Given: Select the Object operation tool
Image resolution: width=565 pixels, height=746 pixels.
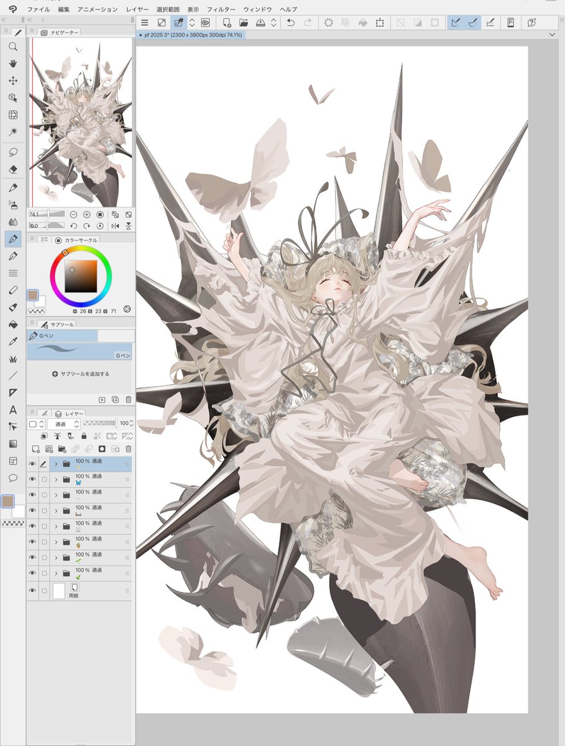Looking at the screenshot, I should point(13,98).
